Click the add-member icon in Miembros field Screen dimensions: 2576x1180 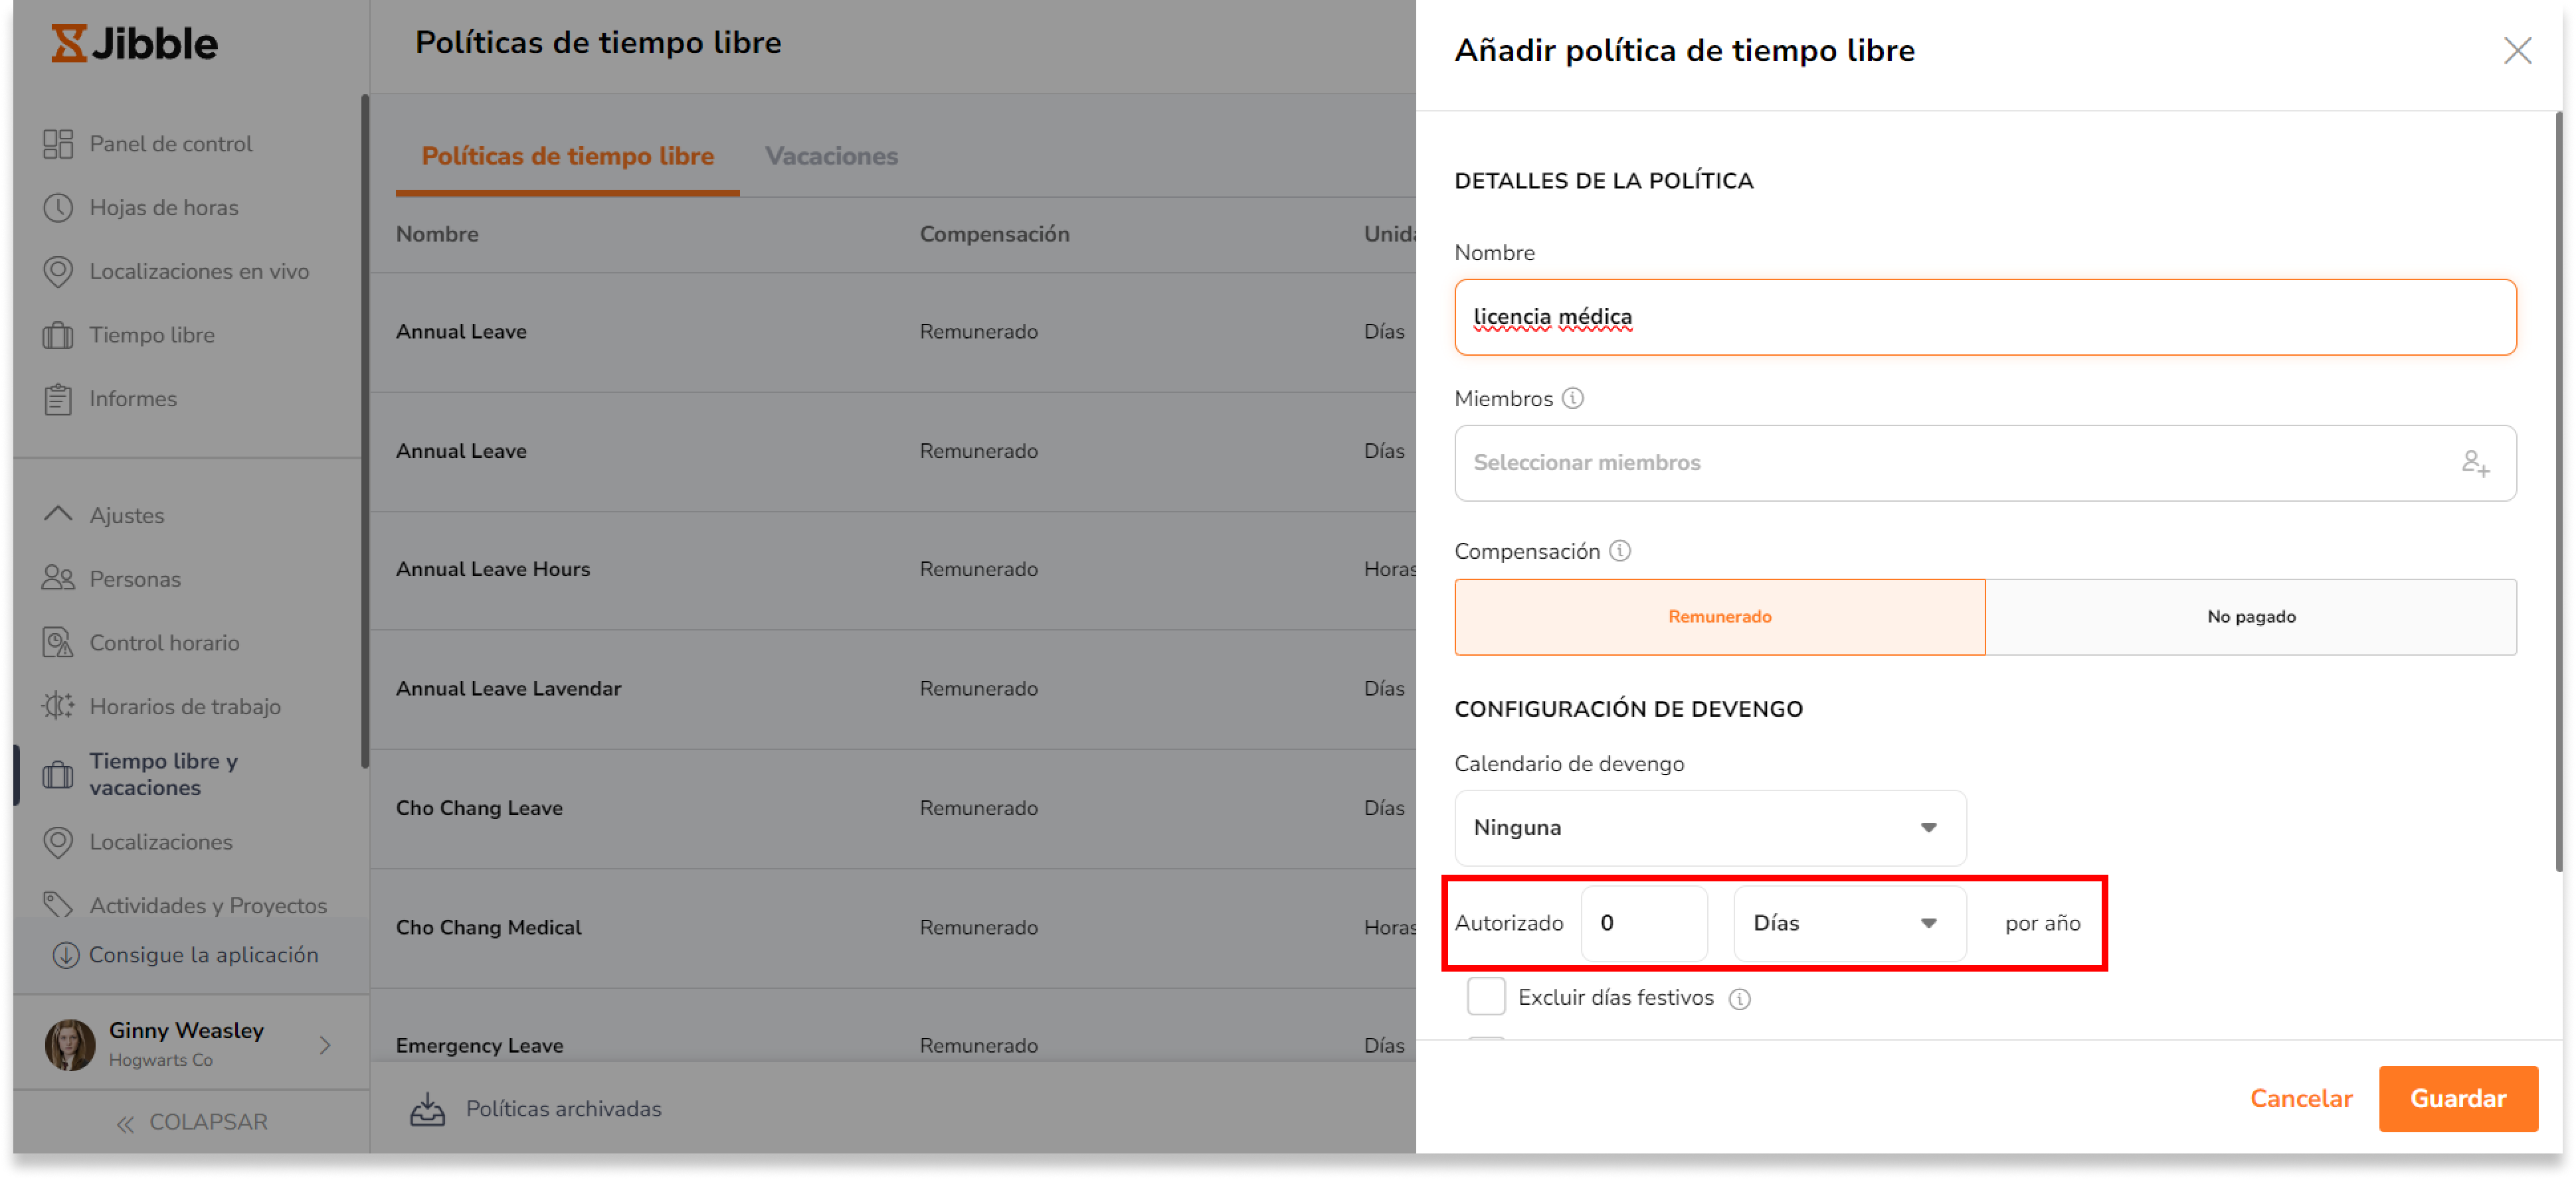pyautogui.click(x=2475, y=464)
